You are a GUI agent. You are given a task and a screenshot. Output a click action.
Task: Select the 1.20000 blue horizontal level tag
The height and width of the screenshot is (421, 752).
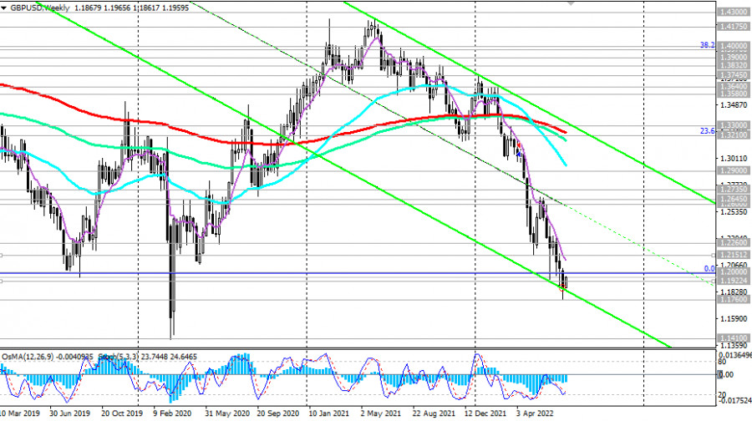732,273
